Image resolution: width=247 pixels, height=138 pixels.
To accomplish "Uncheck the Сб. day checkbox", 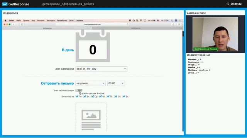I will click(x=116, y=96).
